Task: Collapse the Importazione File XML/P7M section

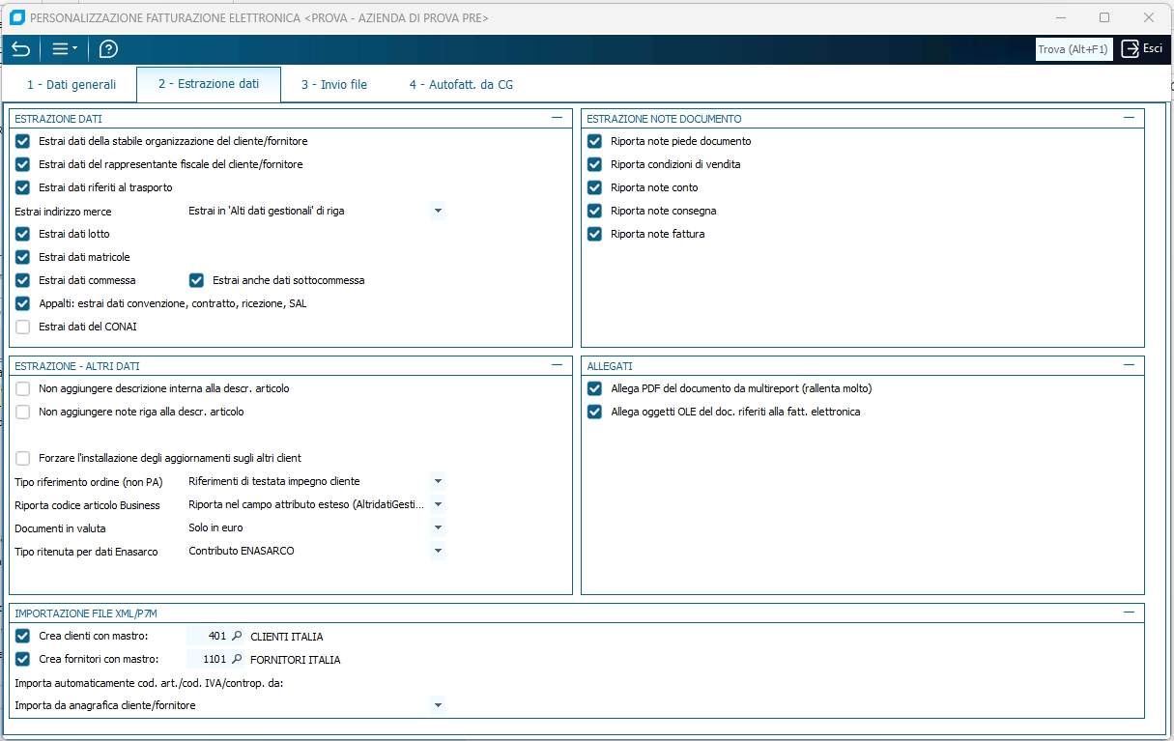Action: (x=1129, y=613)
